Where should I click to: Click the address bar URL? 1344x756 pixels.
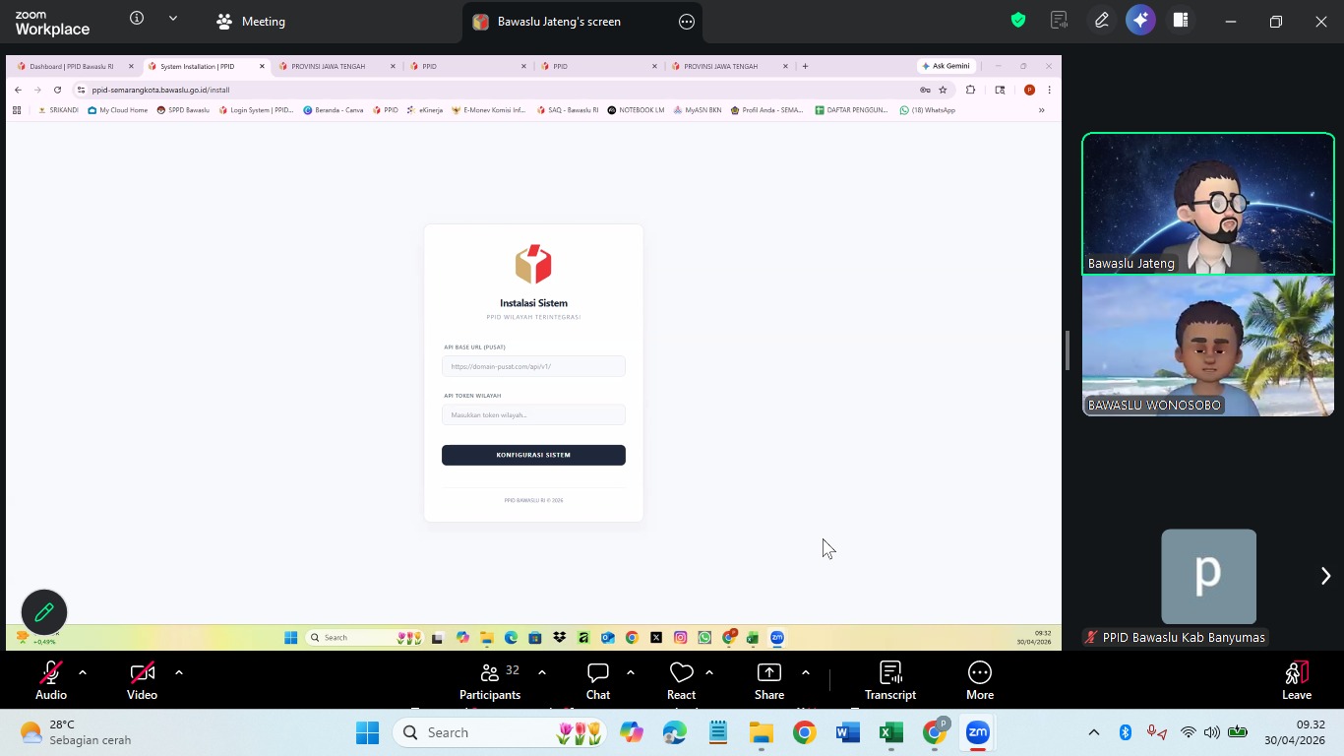160,90
